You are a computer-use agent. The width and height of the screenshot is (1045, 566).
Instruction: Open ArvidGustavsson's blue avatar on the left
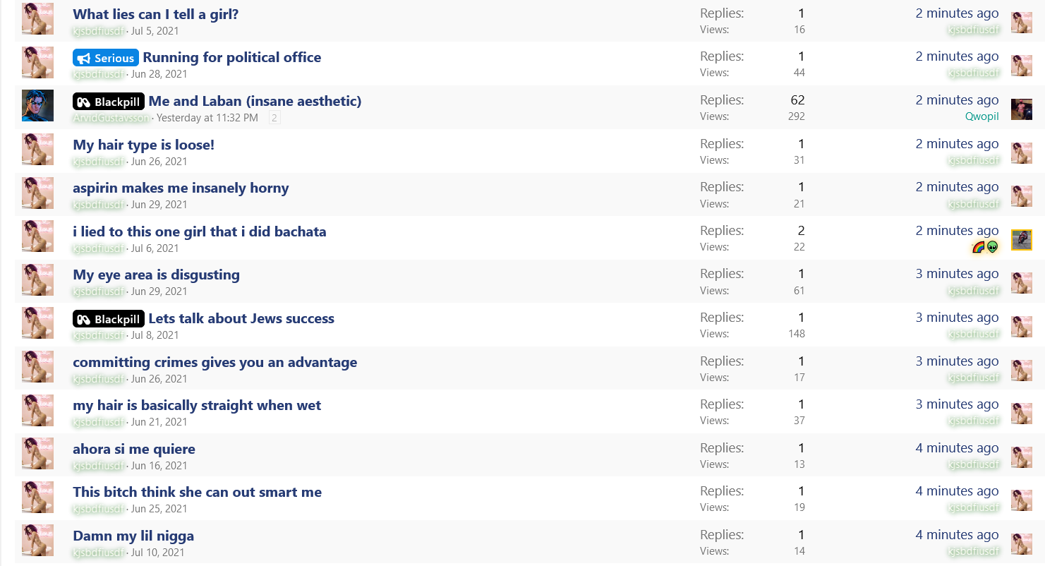(x=37, y=106)
